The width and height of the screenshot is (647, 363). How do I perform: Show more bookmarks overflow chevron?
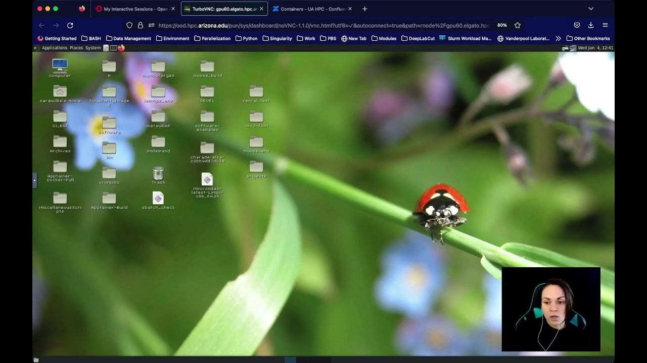[558, 38]
